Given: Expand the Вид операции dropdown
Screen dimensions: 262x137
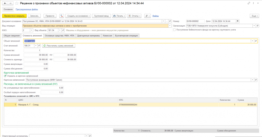Looking at the screenshot, I should coord(170,26).
